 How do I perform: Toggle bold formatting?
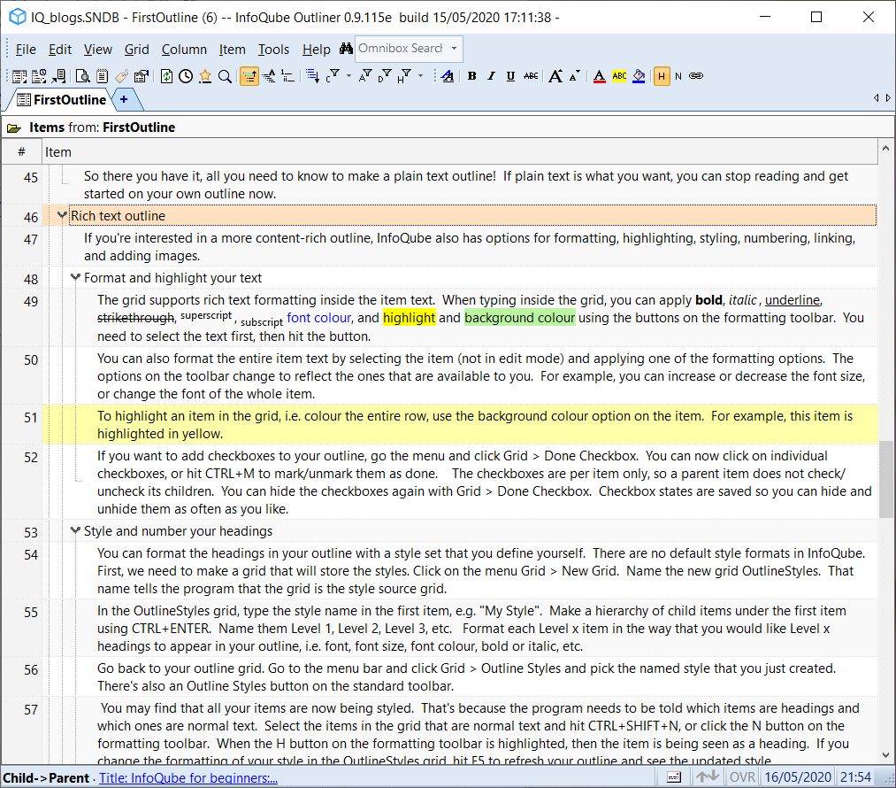tap(472, 76)
